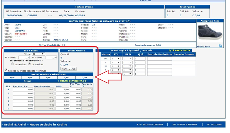The height and width of the screenshot is (133, 230).
Task: Click the Q.tà field for size M
Action: (x=140, y=66)
